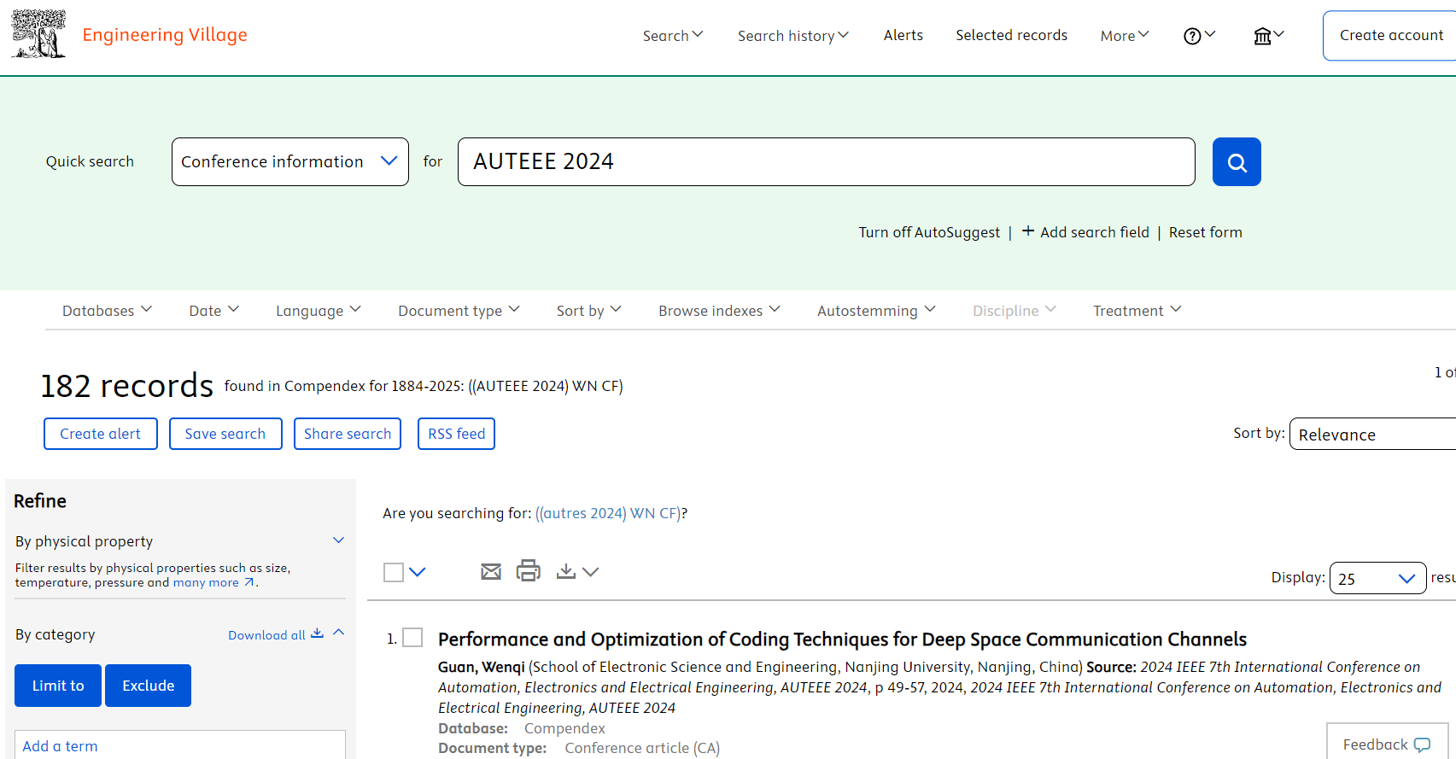Click Save search button
Image resolution: width=1456 pixels, height=759 pixels.
(x=225, y=434)
